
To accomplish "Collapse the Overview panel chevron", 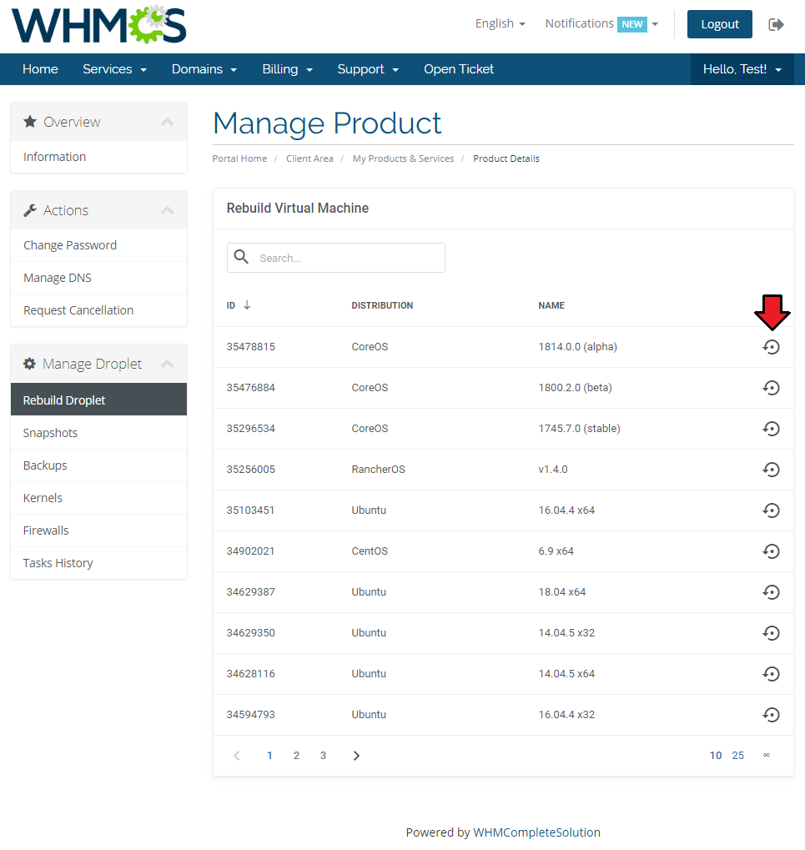I will pyautogui.click(x=168, y=122).
